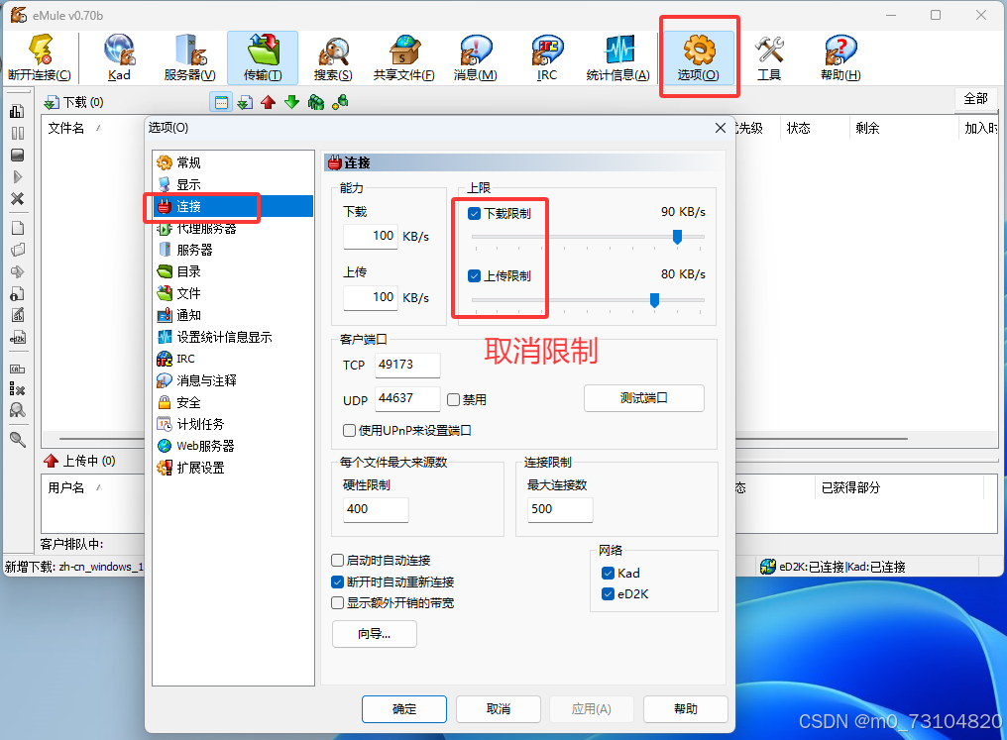
Task: Click the dialog 帮助 help button
Action: coord(686,709)
